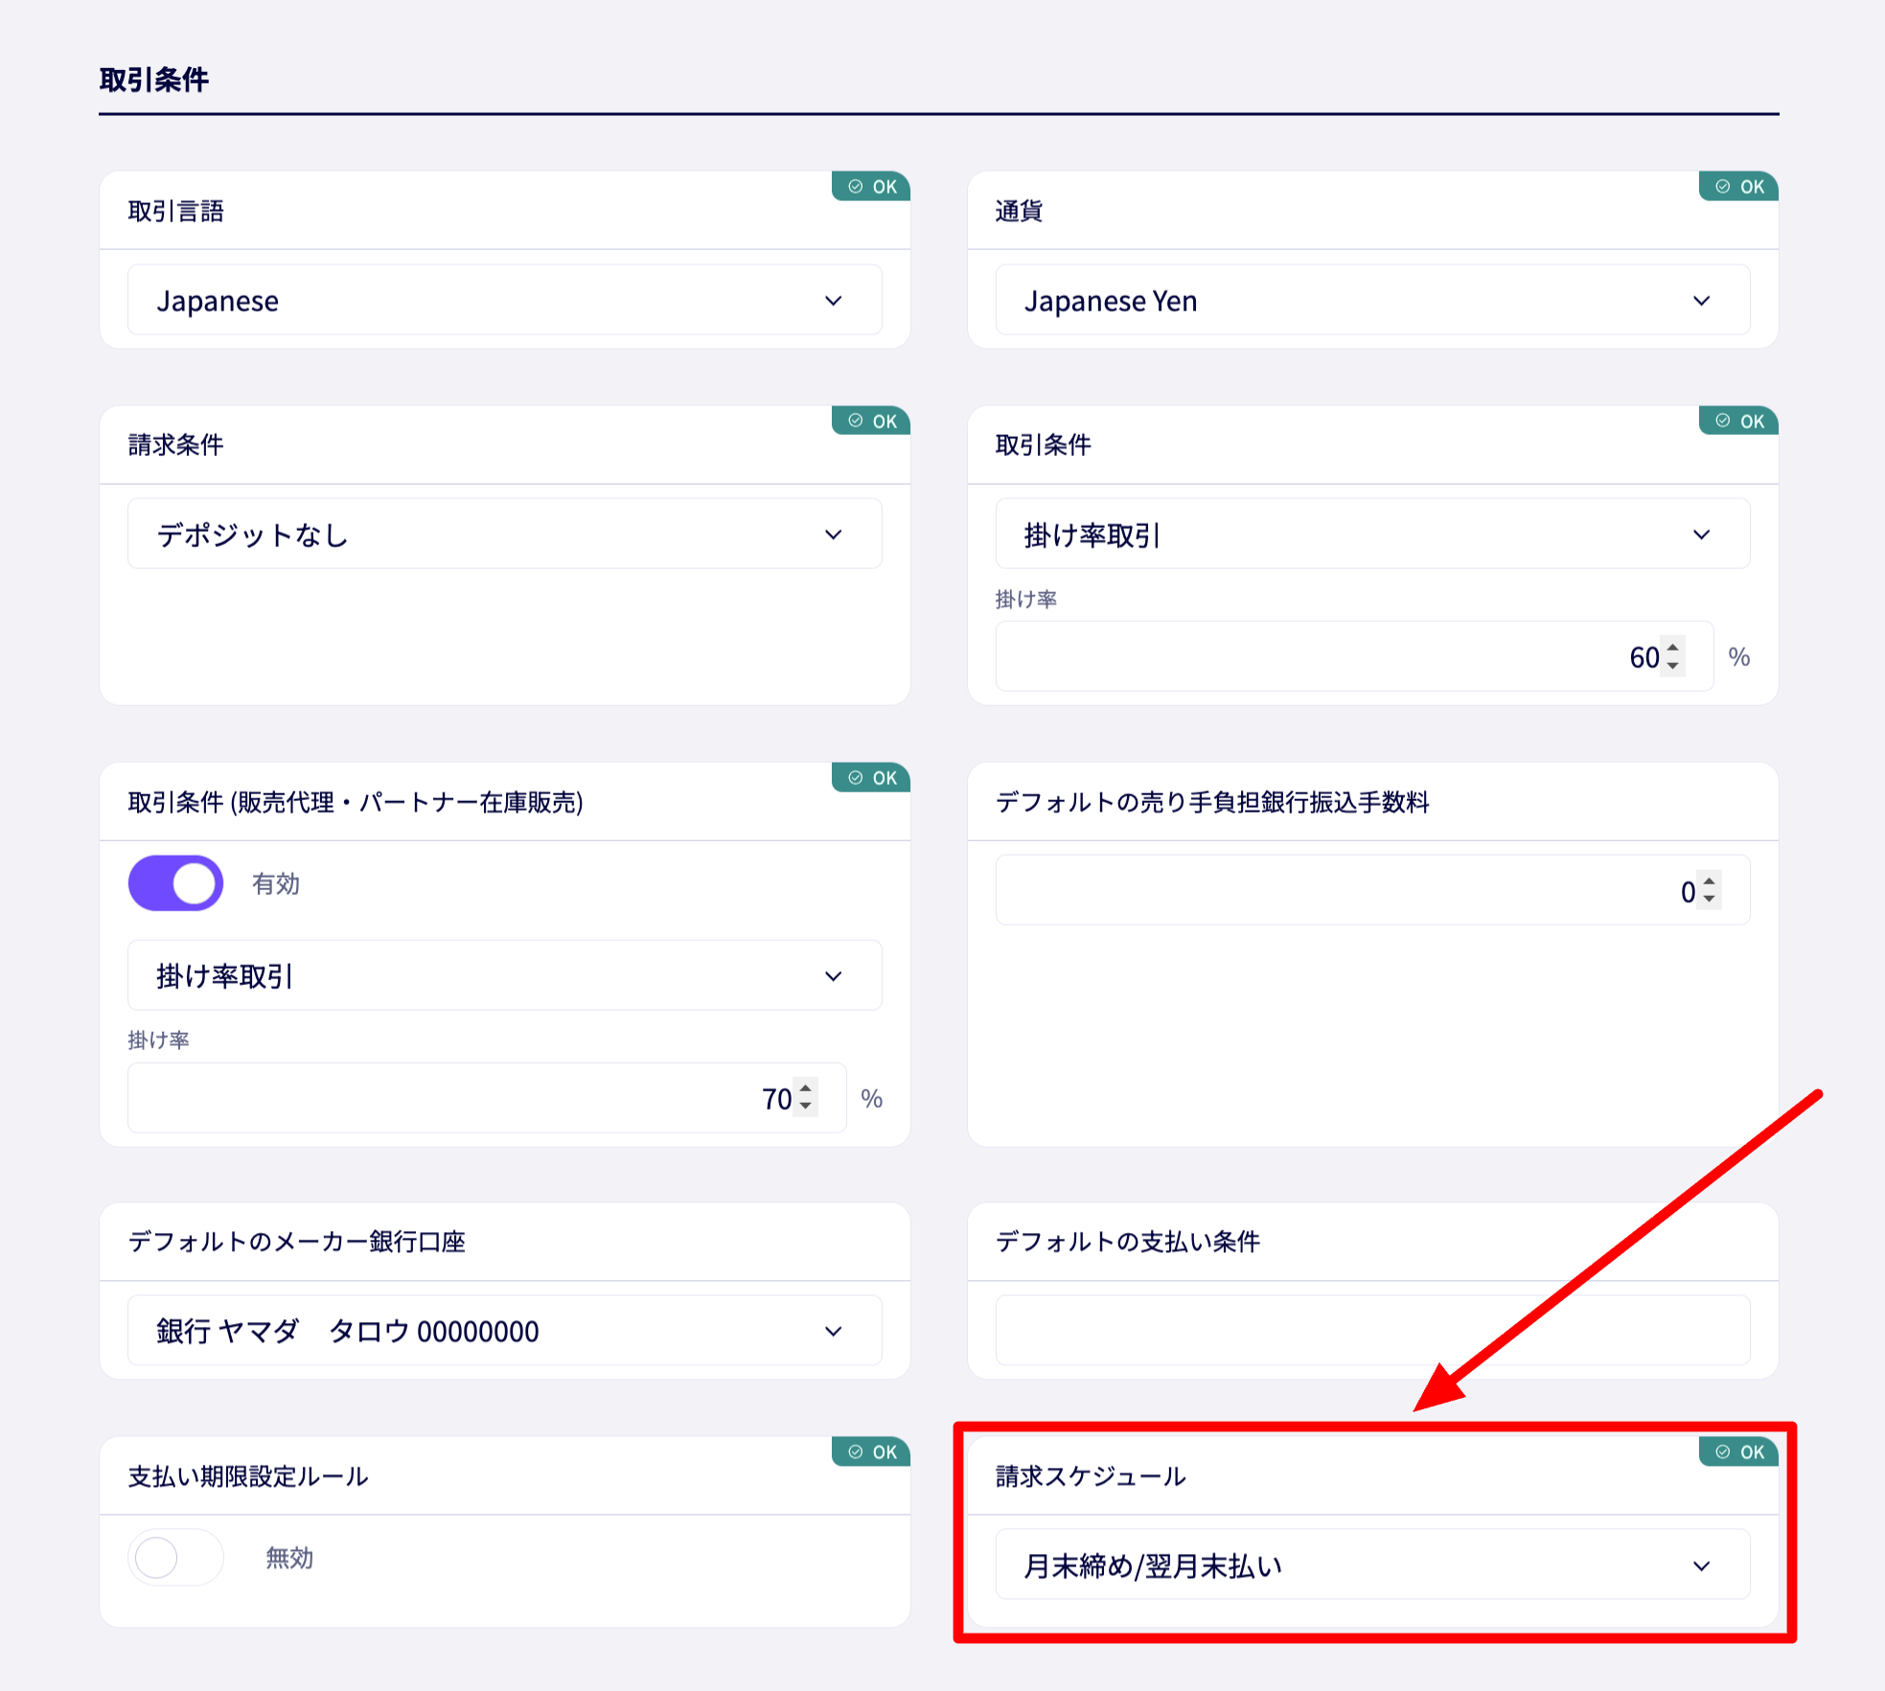Decrease the 掛け率 value of 70 percent
This screenshot has height=1691, width=1885.
click(x=806, y=1105)
